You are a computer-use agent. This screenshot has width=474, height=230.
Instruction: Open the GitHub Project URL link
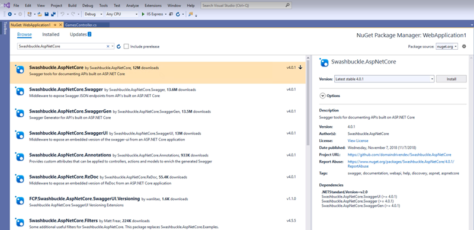pyautogui.click(x=399, y=155)
